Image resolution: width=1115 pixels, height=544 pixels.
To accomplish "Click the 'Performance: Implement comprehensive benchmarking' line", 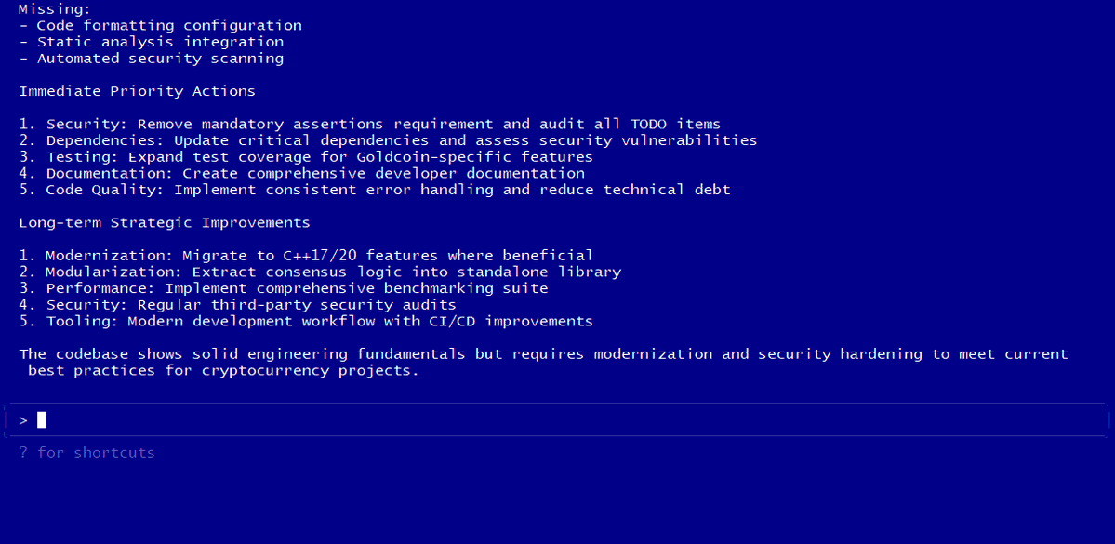I will [283, 288].
